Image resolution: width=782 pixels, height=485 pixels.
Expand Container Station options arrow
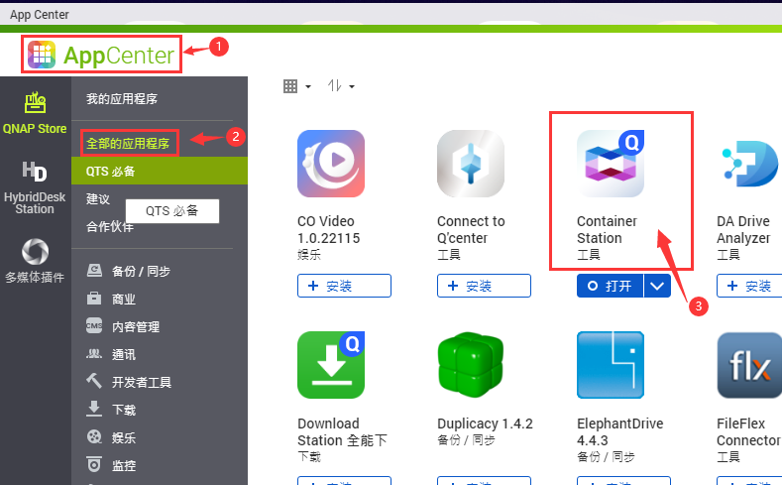(657, 286)
